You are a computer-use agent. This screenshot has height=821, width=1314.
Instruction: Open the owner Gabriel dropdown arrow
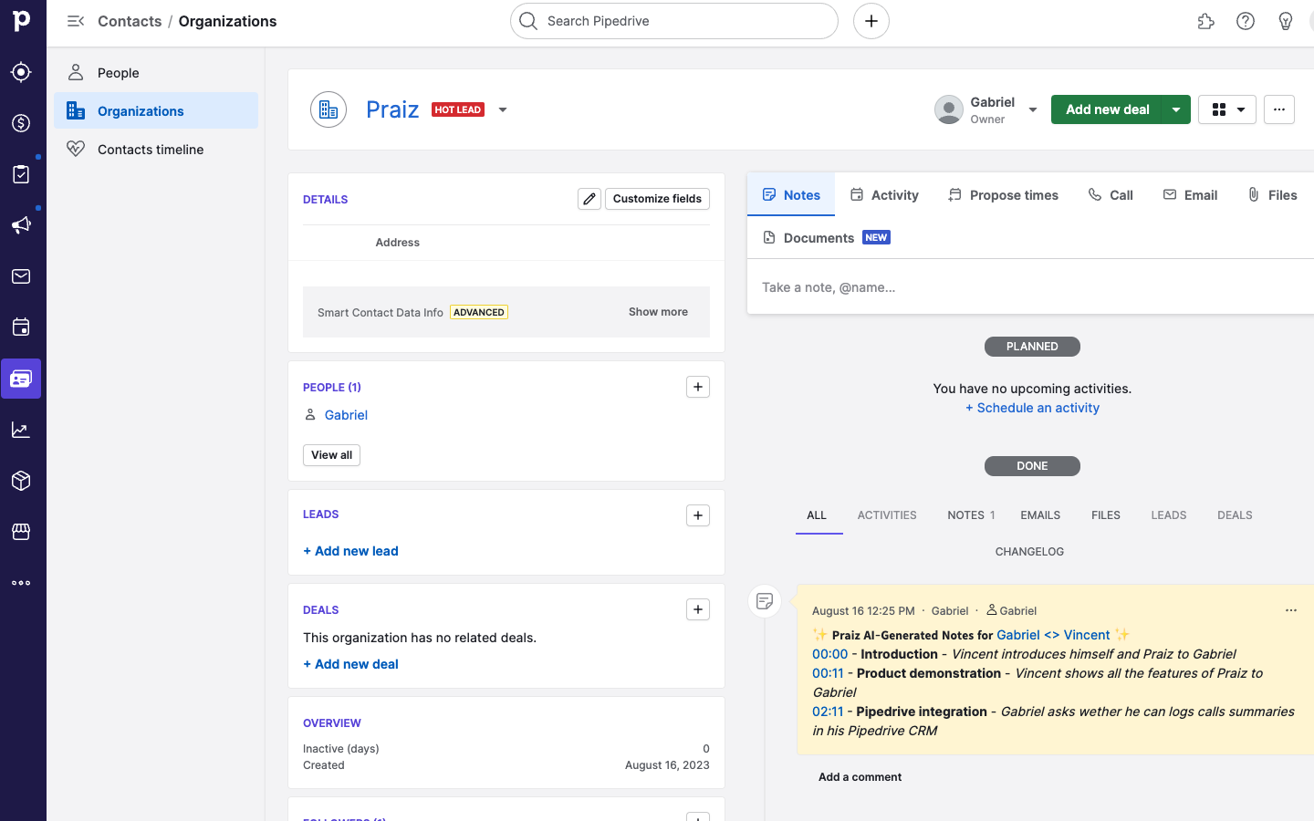point(1033,109)
